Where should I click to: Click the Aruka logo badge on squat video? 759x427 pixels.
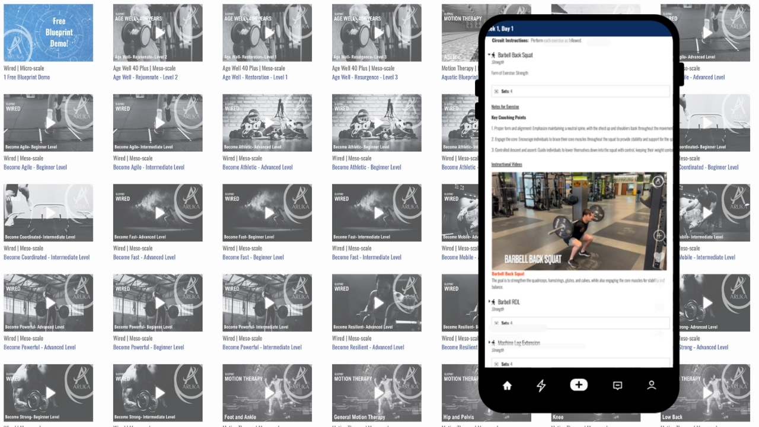pyautogui.click(x=658, y=181)
